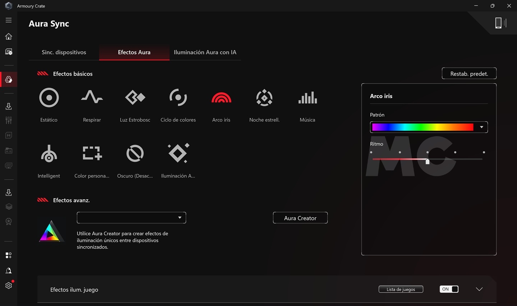Viewport: 517px width, 306px height.
Task: Click the Armoury Crate logo in title bar
Action: [9, 6]
